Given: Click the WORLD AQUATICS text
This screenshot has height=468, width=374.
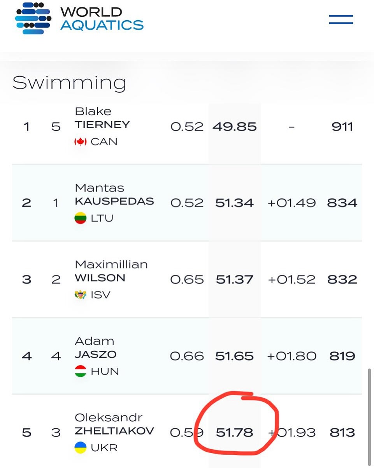Looking at the screenshot, I should tap(102, 18).
